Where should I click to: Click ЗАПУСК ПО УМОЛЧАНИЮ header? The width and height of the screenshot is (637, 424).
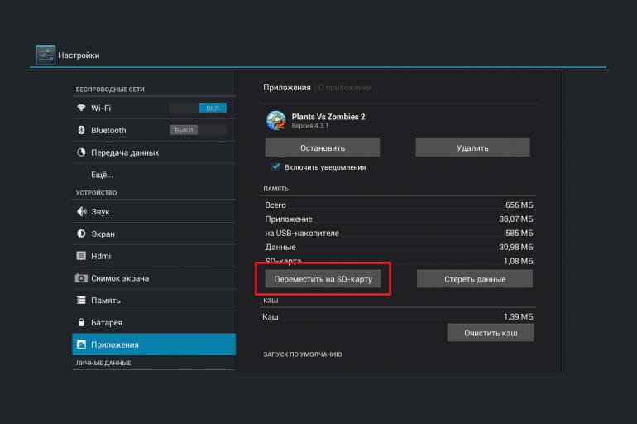[x=303, y=354]
